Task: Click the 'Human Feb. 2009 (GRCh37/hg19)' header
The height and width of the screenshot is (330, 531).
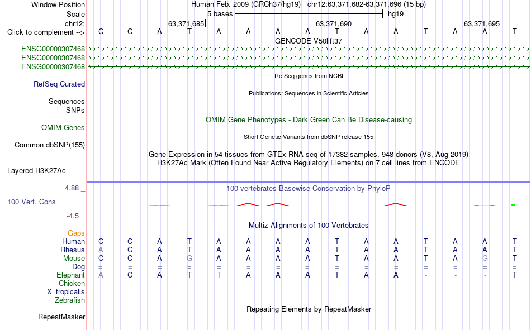Action: click(x=246, y=4)
